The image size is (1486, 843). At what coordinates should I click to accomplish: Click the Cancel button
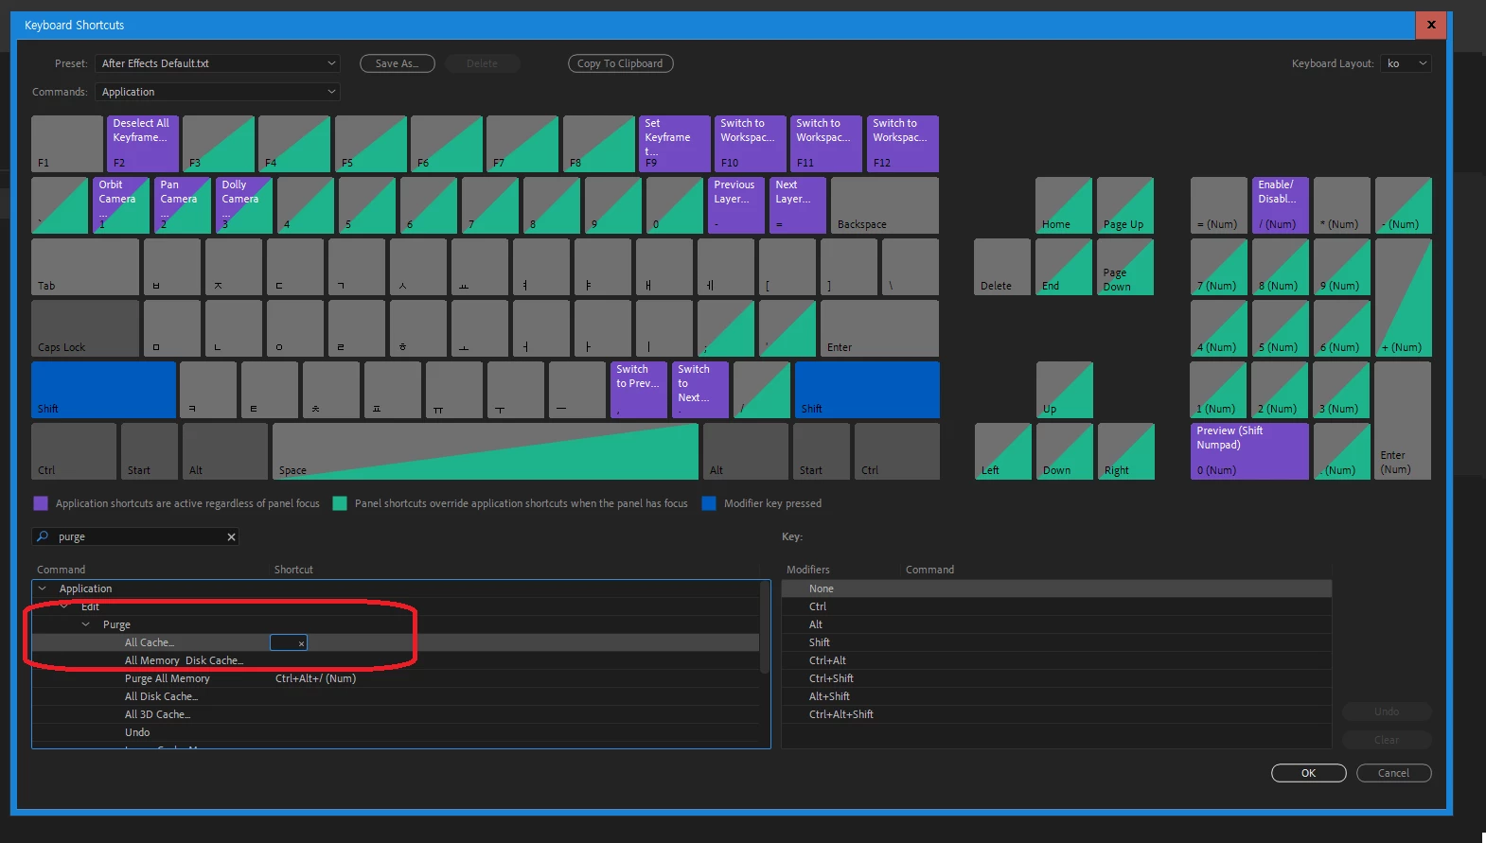pos(1394,773)
